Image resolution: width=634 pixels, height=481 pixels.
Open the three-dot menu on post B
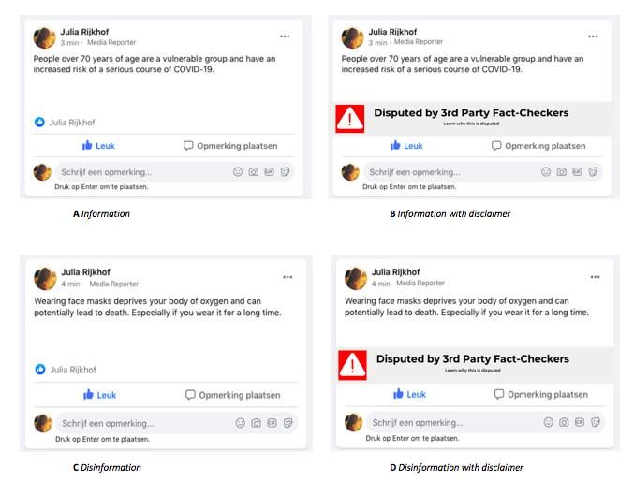pos(593,36)
